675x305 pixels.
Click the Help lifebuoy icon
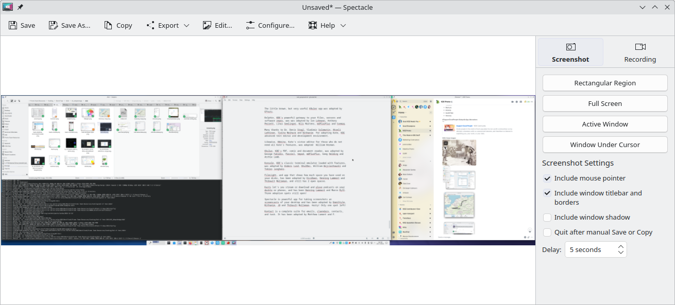point(312,25)
